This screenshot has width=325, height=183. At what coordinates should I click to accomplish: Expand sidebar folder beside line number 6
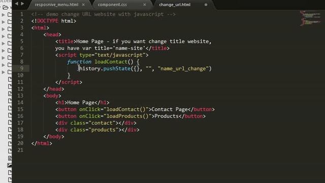(4, 51)
